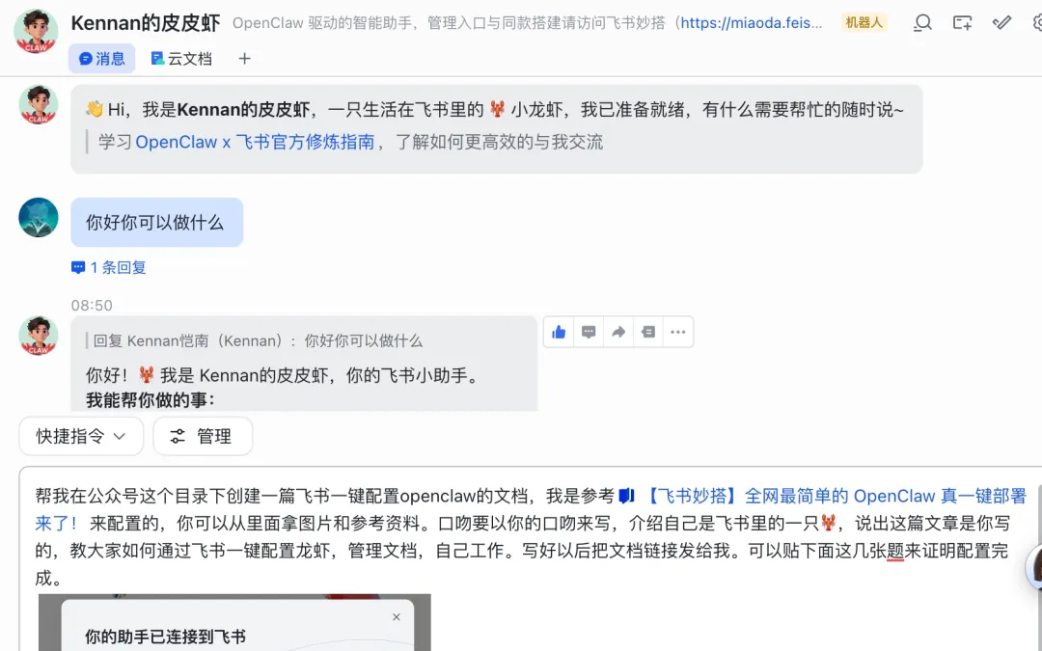Click the search icon in chat header

pos(922,23)
